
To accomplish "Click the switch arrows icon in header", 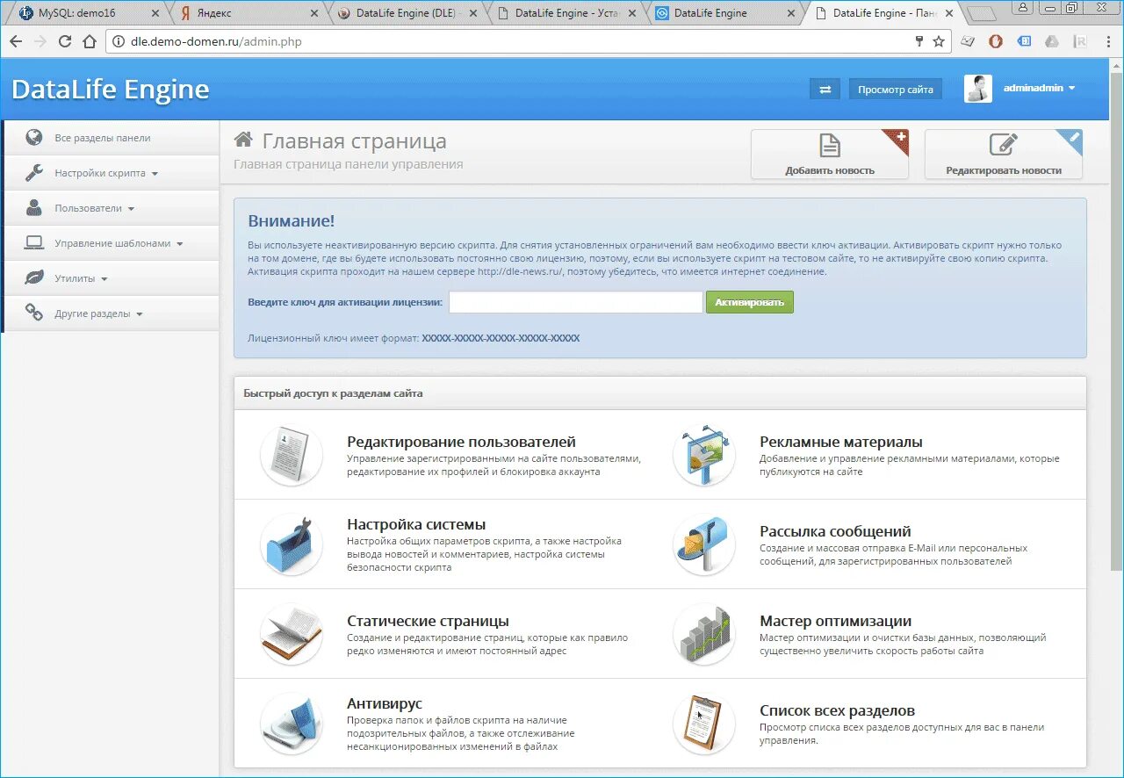I will click(x=825, y=89).
